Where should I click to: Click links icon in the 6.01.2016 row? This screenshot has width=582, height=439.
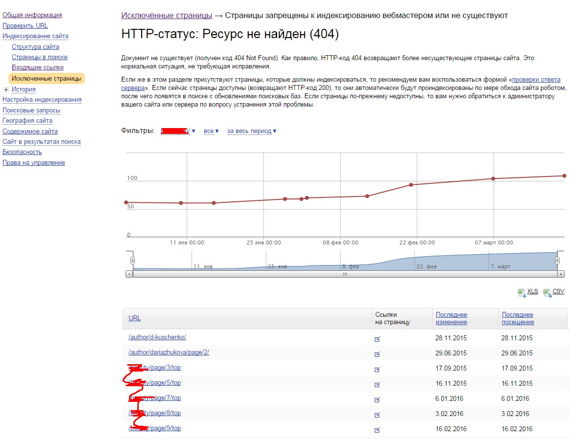coord(377,399)
